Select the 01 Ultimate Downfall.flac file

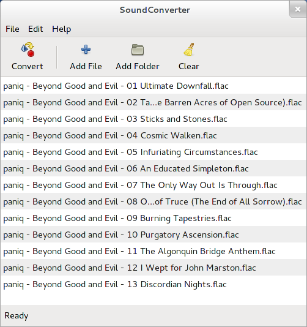tap(153, 86)
